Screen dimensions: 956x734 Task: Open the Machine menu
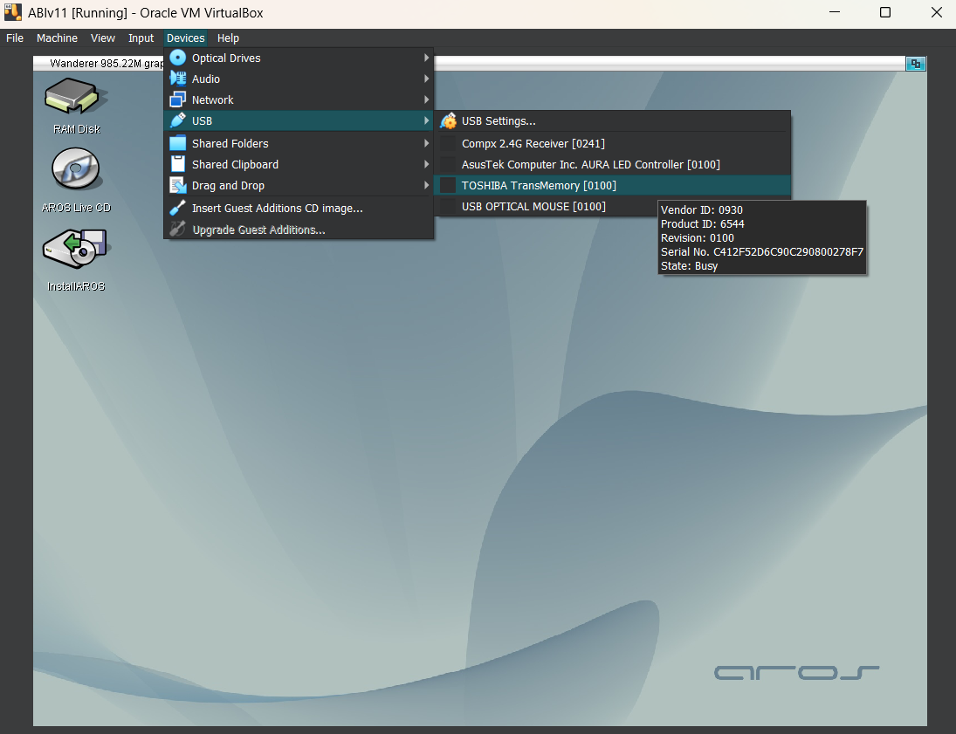(x=57, y=38)
